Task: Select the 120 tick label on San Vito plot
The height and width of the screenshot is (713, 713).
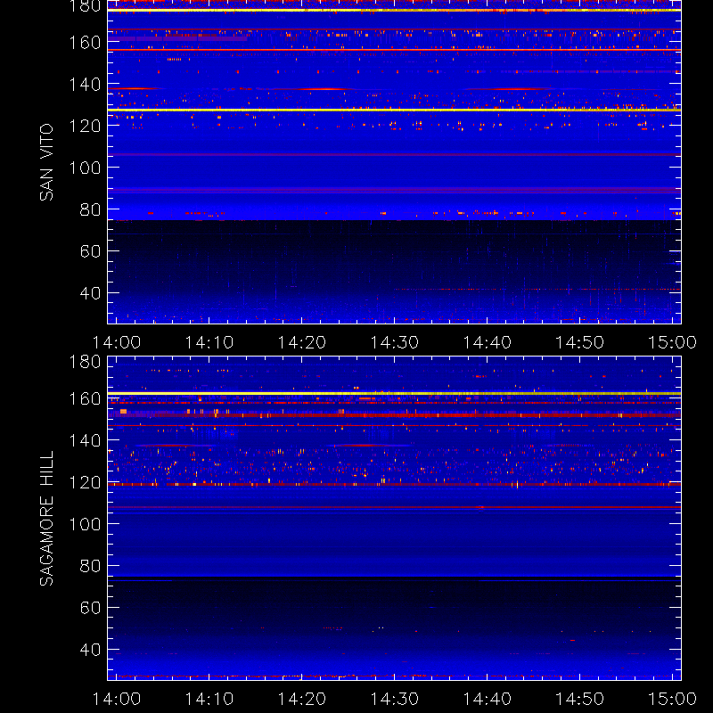Action: click(85, 126)
